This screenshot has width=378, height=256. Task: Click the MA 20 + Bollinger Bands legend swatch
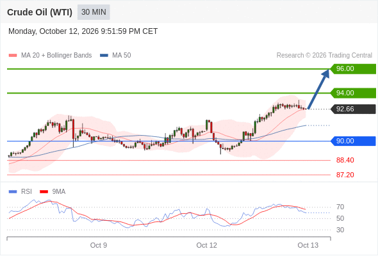point(13,56)
